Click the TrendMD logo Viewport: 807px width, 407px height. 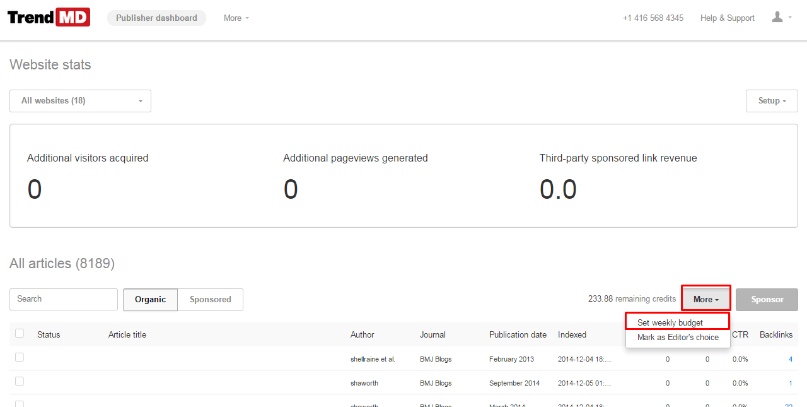pyautogui.click(x=49, y=17)
